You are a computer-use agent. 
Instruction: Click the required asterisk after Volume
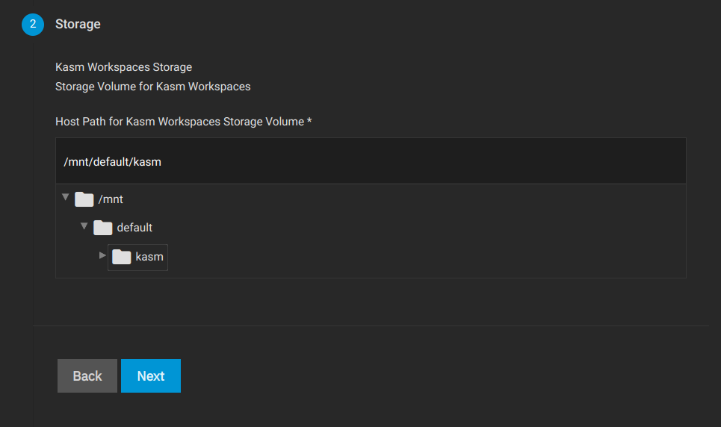[309, 121]
